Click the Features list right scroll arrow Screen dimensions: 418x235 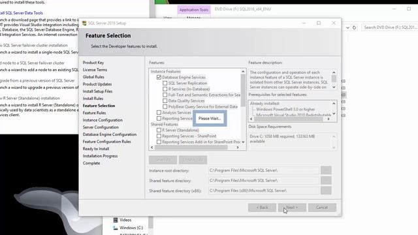click(x=238, y=148)
